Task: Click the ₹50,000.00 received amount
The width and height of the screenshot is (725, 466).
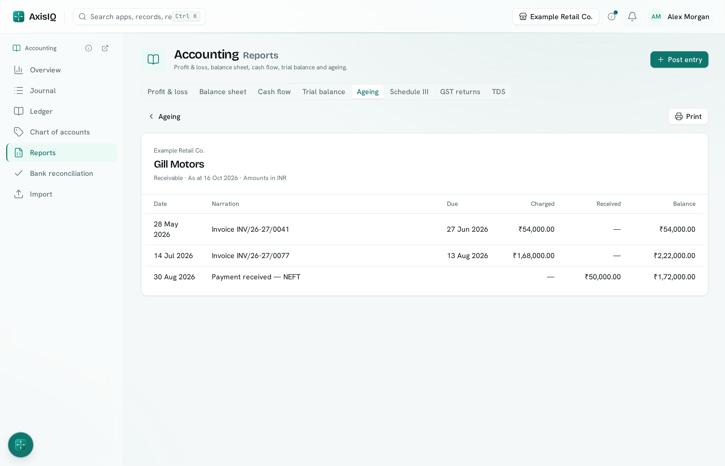Action: 603,277
